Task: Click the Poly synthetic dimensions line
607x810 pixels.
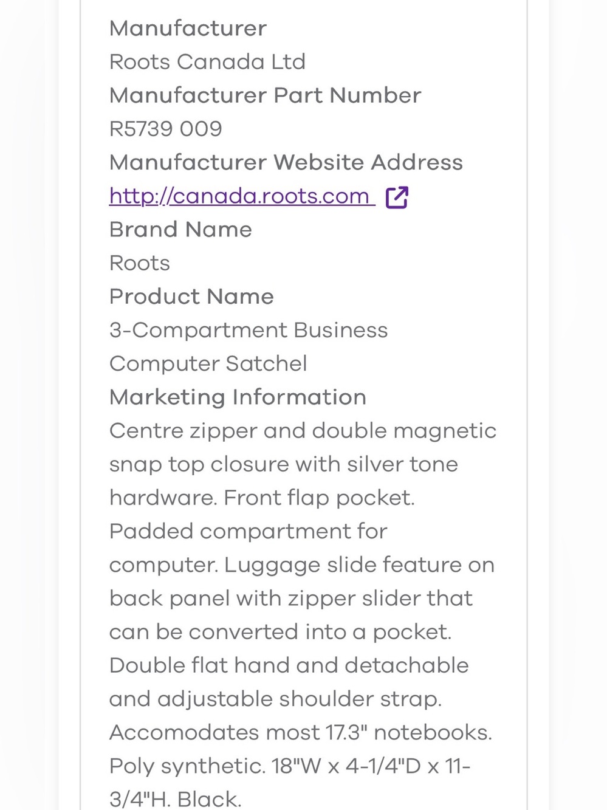Action: point(289,766)
